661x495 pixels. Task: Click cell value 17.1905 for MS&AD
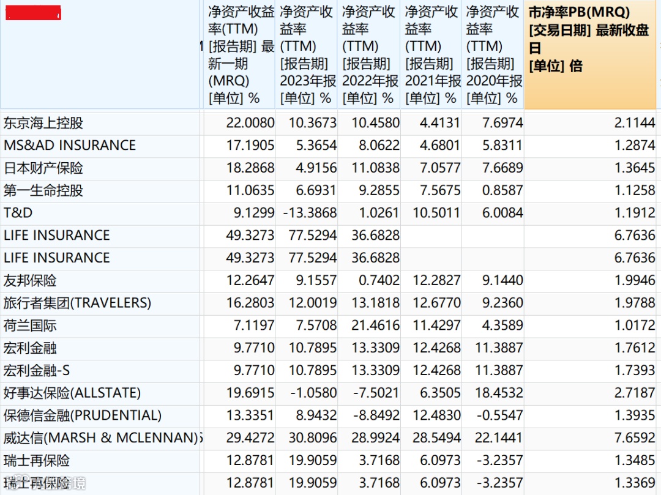click(250, 146)
